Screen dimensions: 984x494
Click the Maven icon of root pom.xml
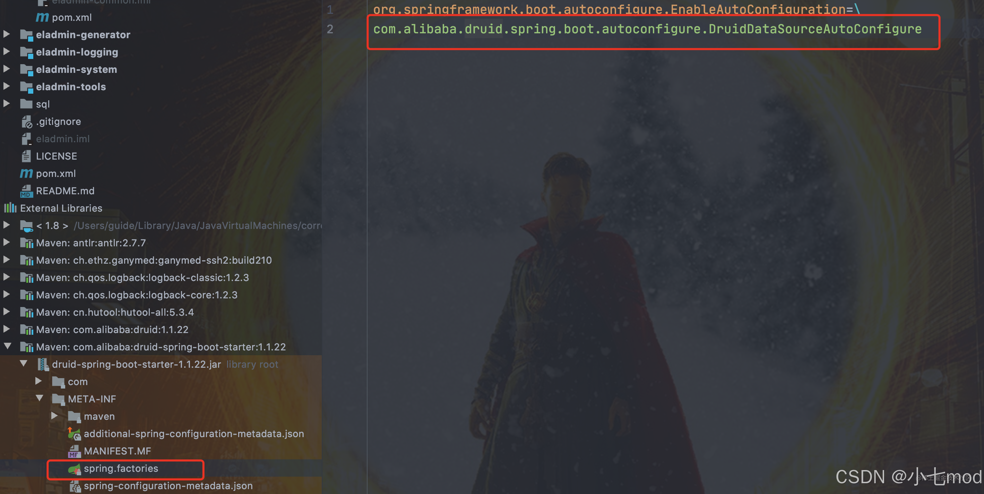[26, 174]
